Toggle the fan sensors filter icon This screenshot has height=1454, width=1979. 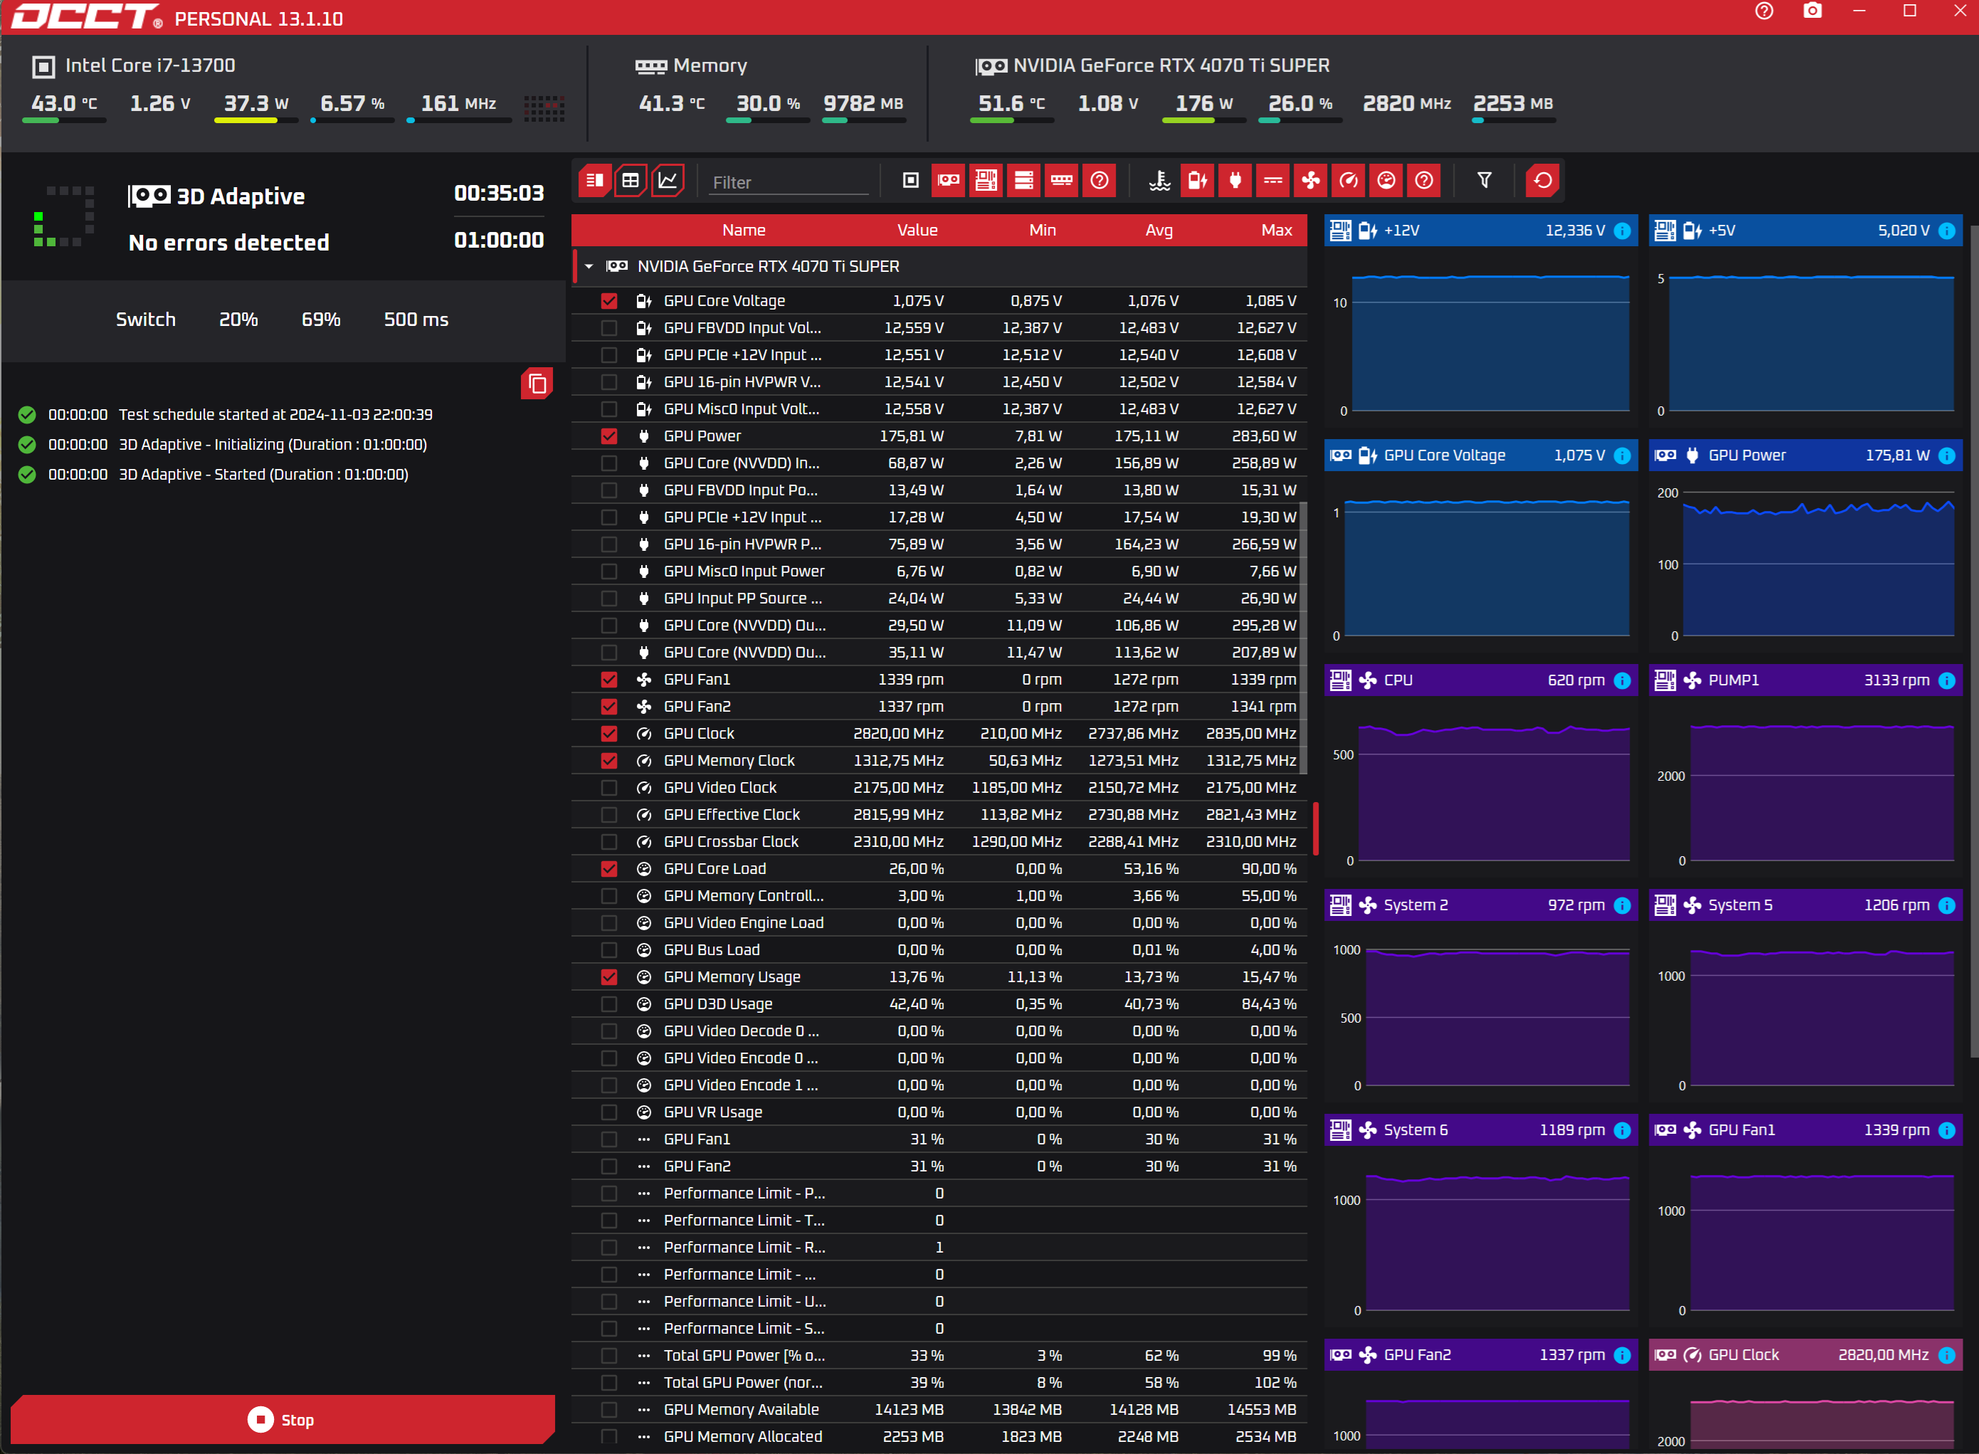click(x=1310, y=181)
